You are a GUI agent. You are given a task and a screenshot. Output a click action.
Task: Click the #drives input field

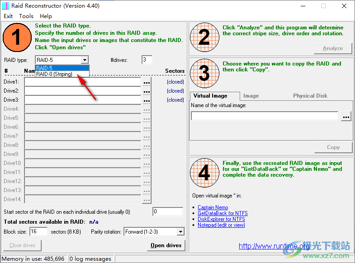click(x=147, y=60)
